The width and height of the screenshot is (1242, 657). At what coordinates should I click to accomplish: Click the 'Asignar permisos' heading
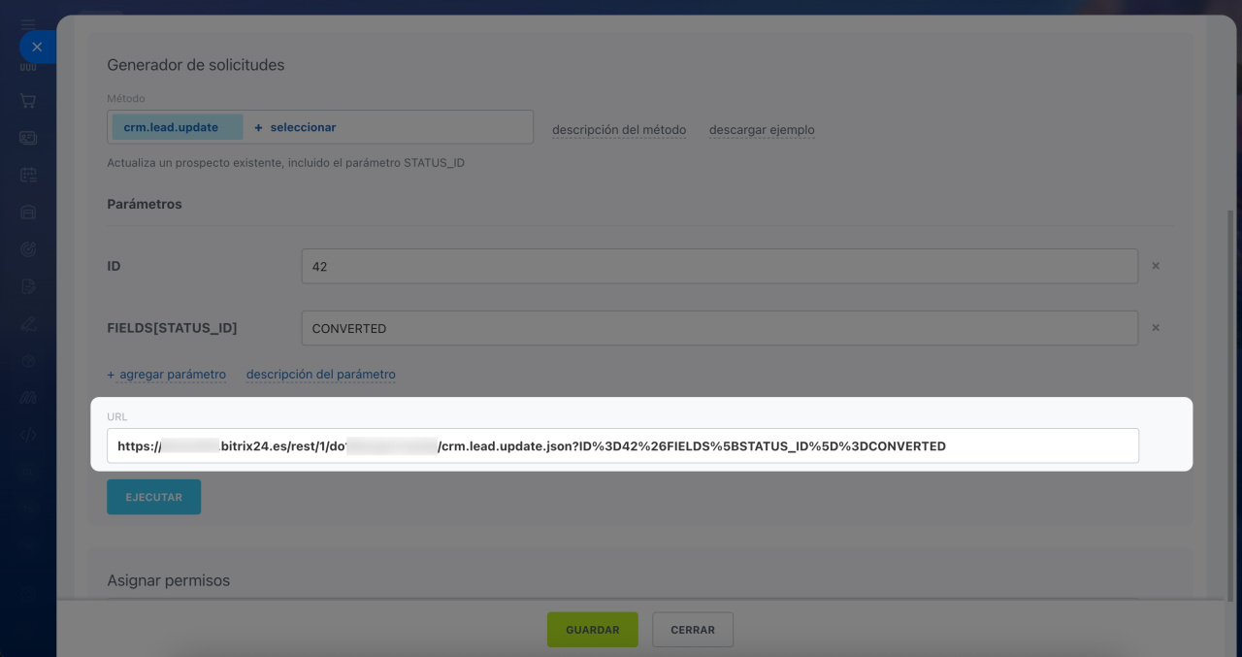[x=169, y=580]
